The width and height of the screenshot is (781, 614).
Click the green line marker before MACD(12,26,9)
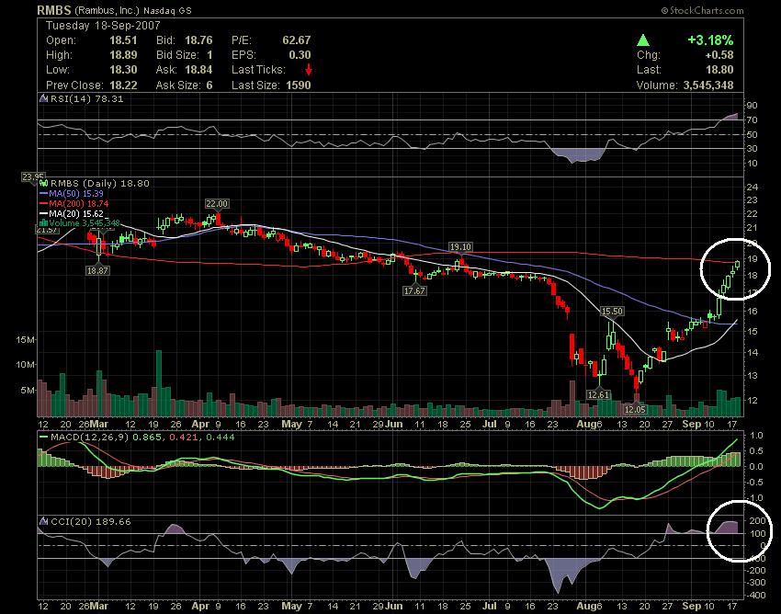point(44,438)
